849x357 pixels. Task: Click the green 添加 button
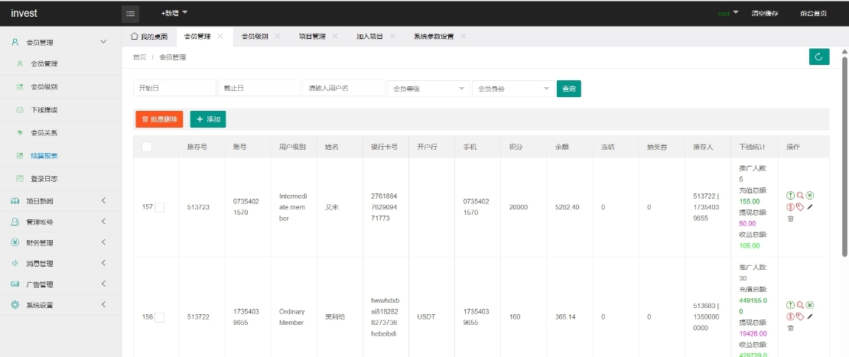pyautogui.click(x=208, y=119)
